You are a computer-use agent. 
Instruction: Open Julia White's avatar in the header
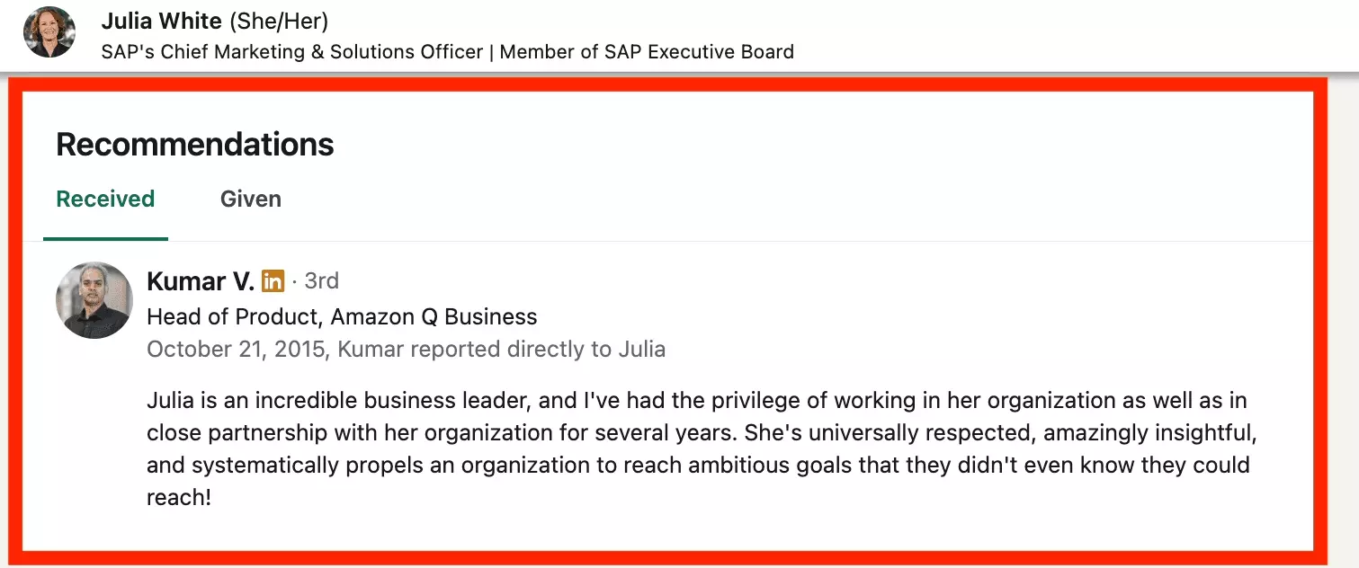[49, 31]
